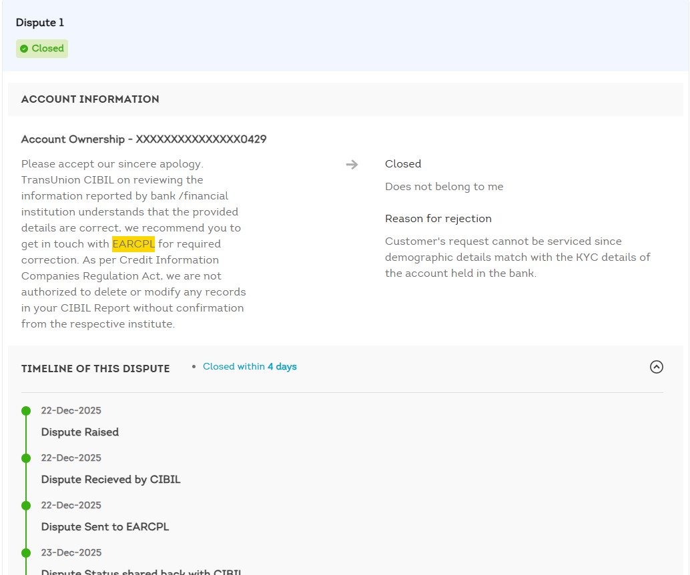Click the 'Reason for rejection' label
Screen dimensions: 690x575
[438, 219]
